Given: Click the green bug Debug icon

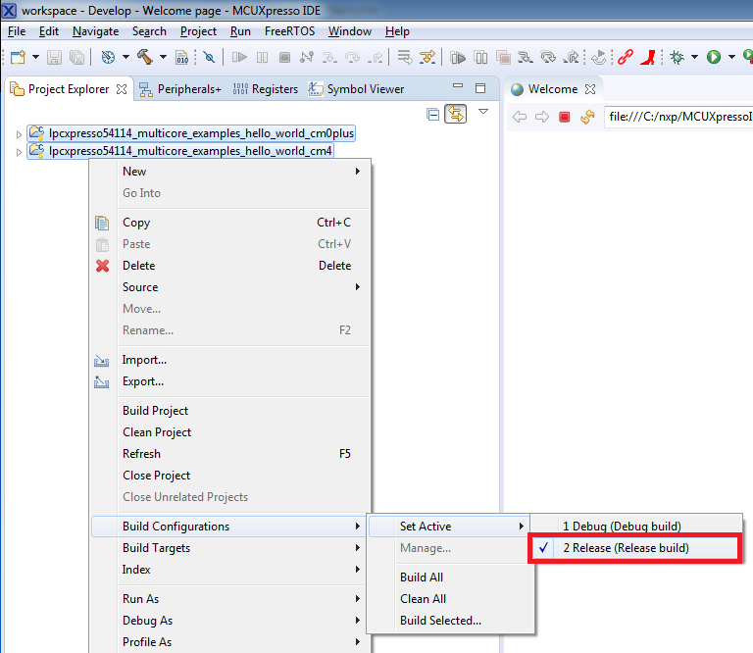Looking at the screenshot, I should [677, 57].
